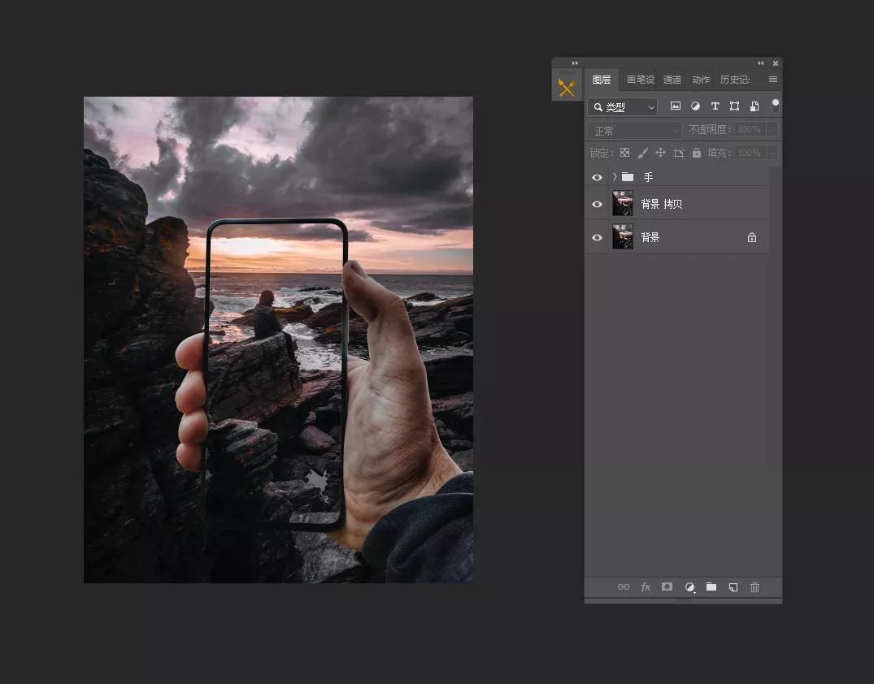Expand the 手 layer group

click(615, 177)
